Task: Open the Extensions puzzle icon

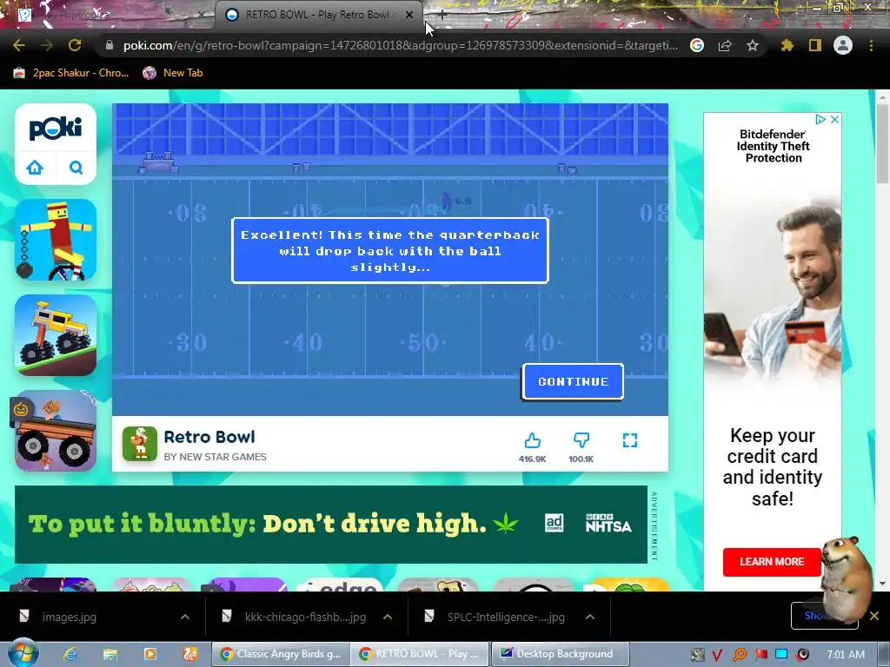Action: [787, 45]
